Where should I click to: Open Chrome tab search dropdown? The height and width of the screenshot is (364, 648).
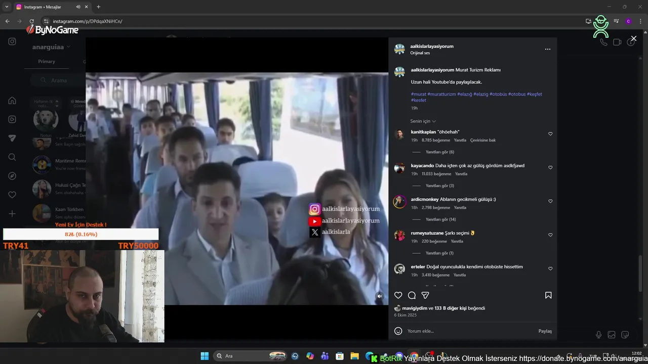coord(7,7)
